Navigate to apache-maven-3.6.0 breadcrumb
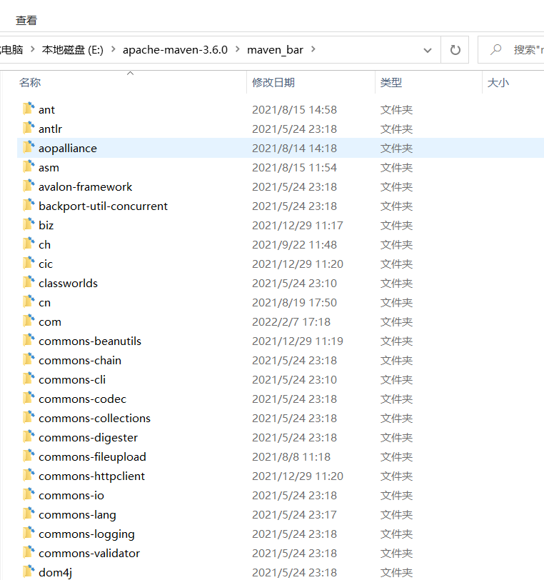This screenshot has width=544, height=580. coord(175,49)
